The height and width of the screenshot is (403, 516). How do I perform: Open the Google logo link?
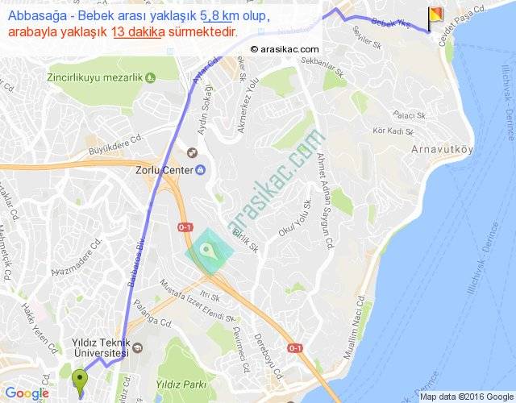tap(27, 393)
